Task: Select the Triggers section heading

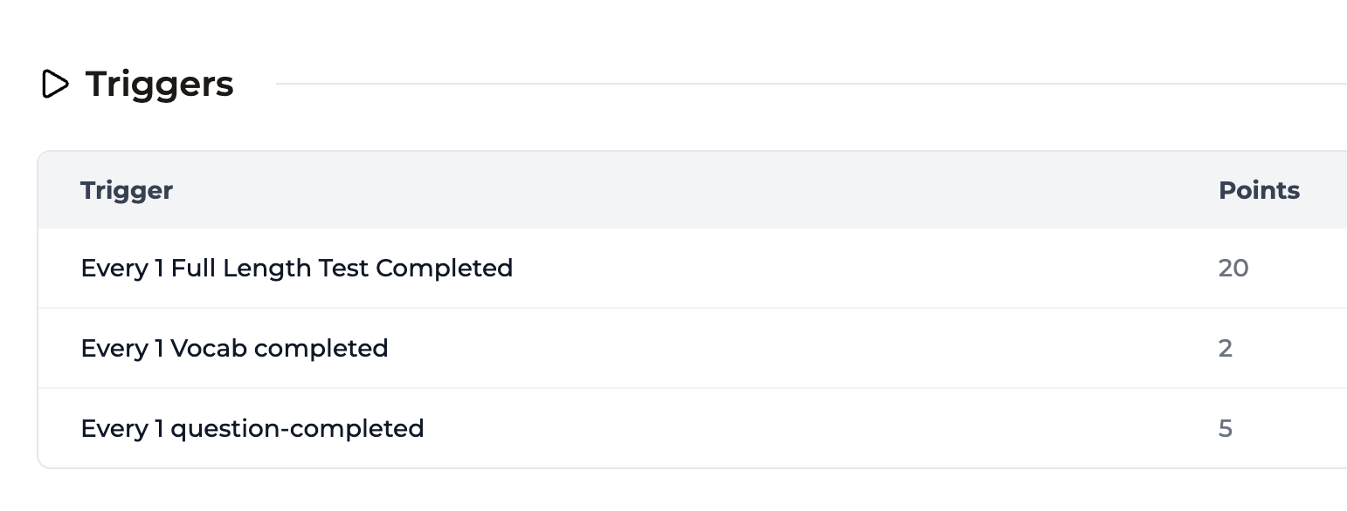Action: [158, 84]
